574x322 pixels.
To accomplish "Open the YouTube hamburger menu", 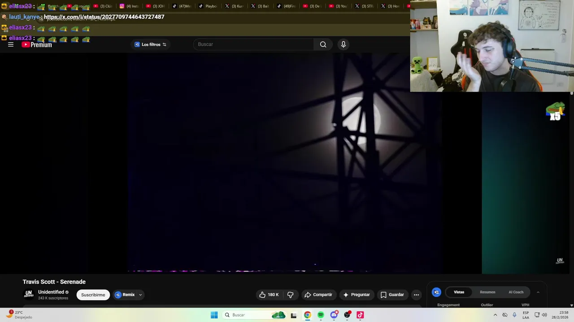I will coord(11,44).
